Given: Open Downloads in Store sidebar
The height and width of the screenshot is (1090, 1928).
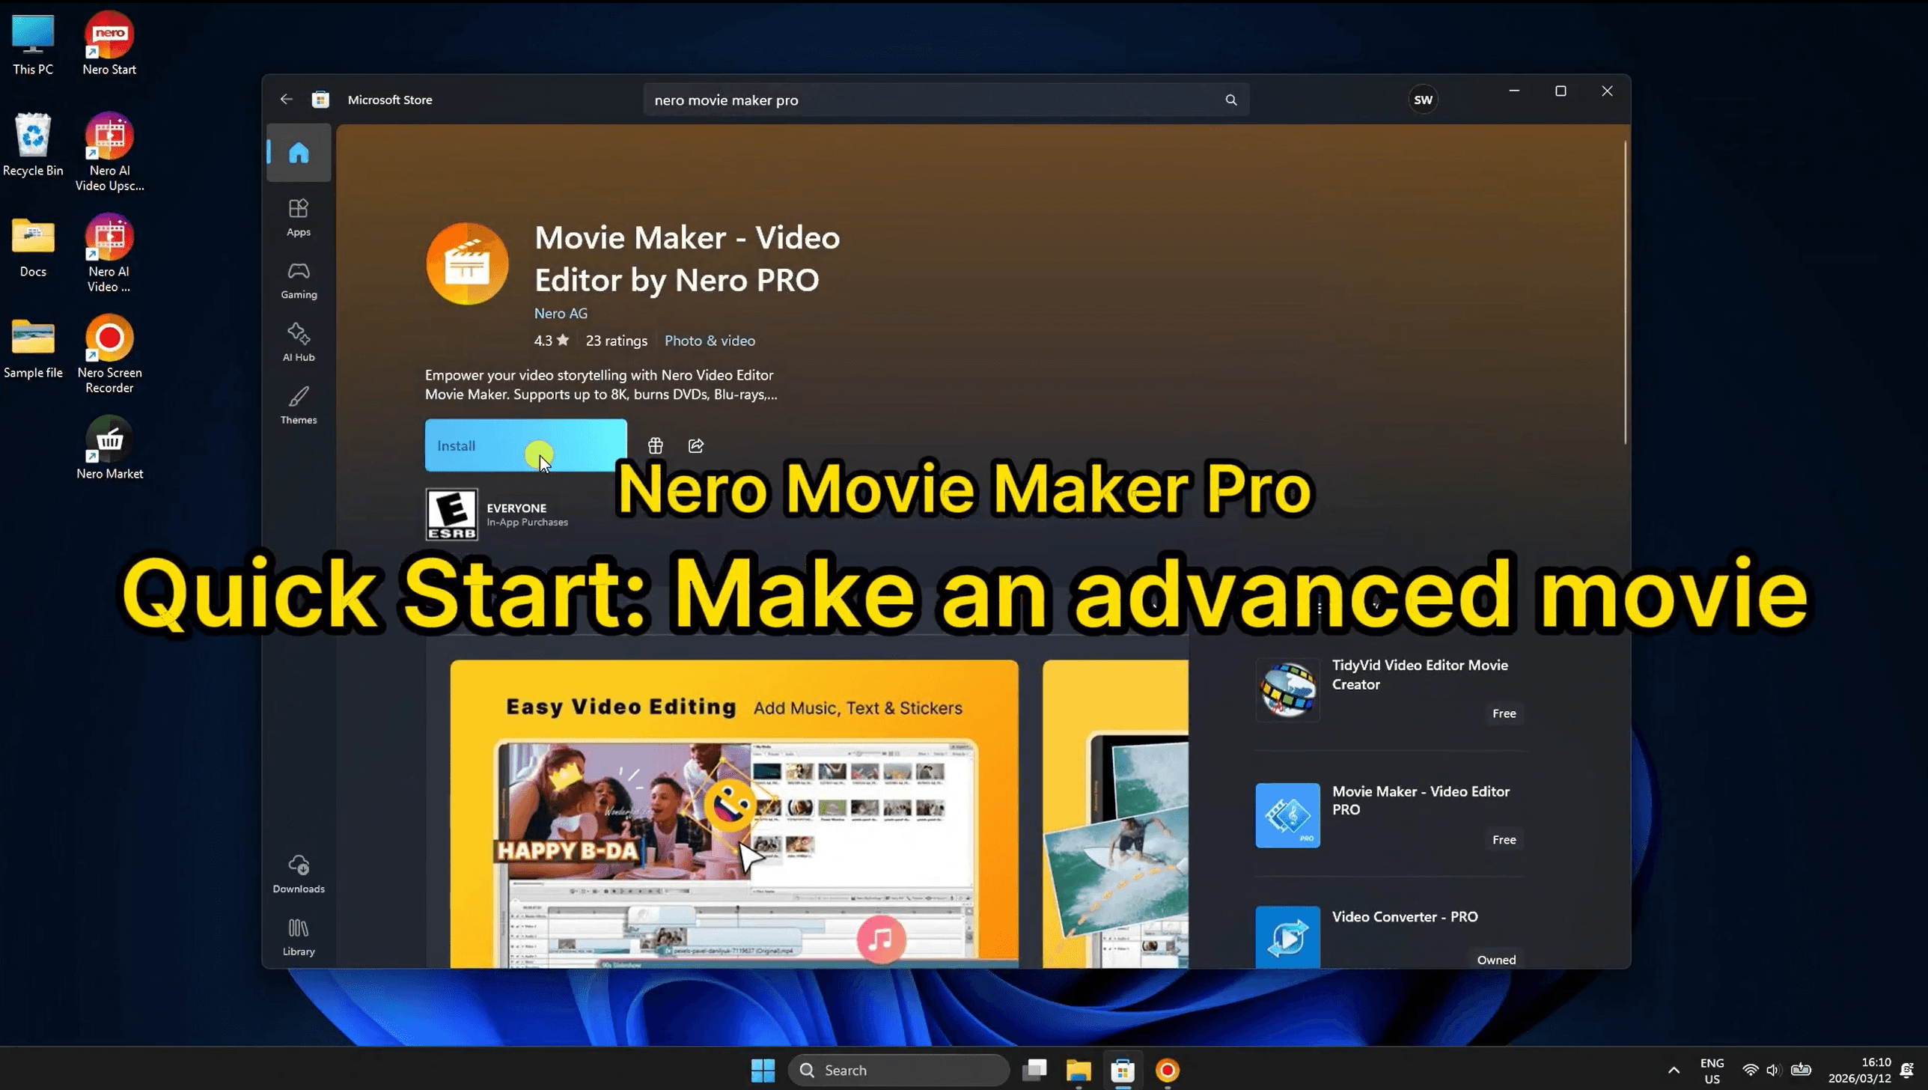Looking at the screenshot, I should (299, 874).
